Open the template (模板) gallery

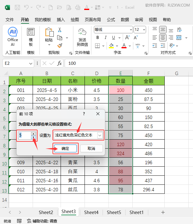click(31, 37)
